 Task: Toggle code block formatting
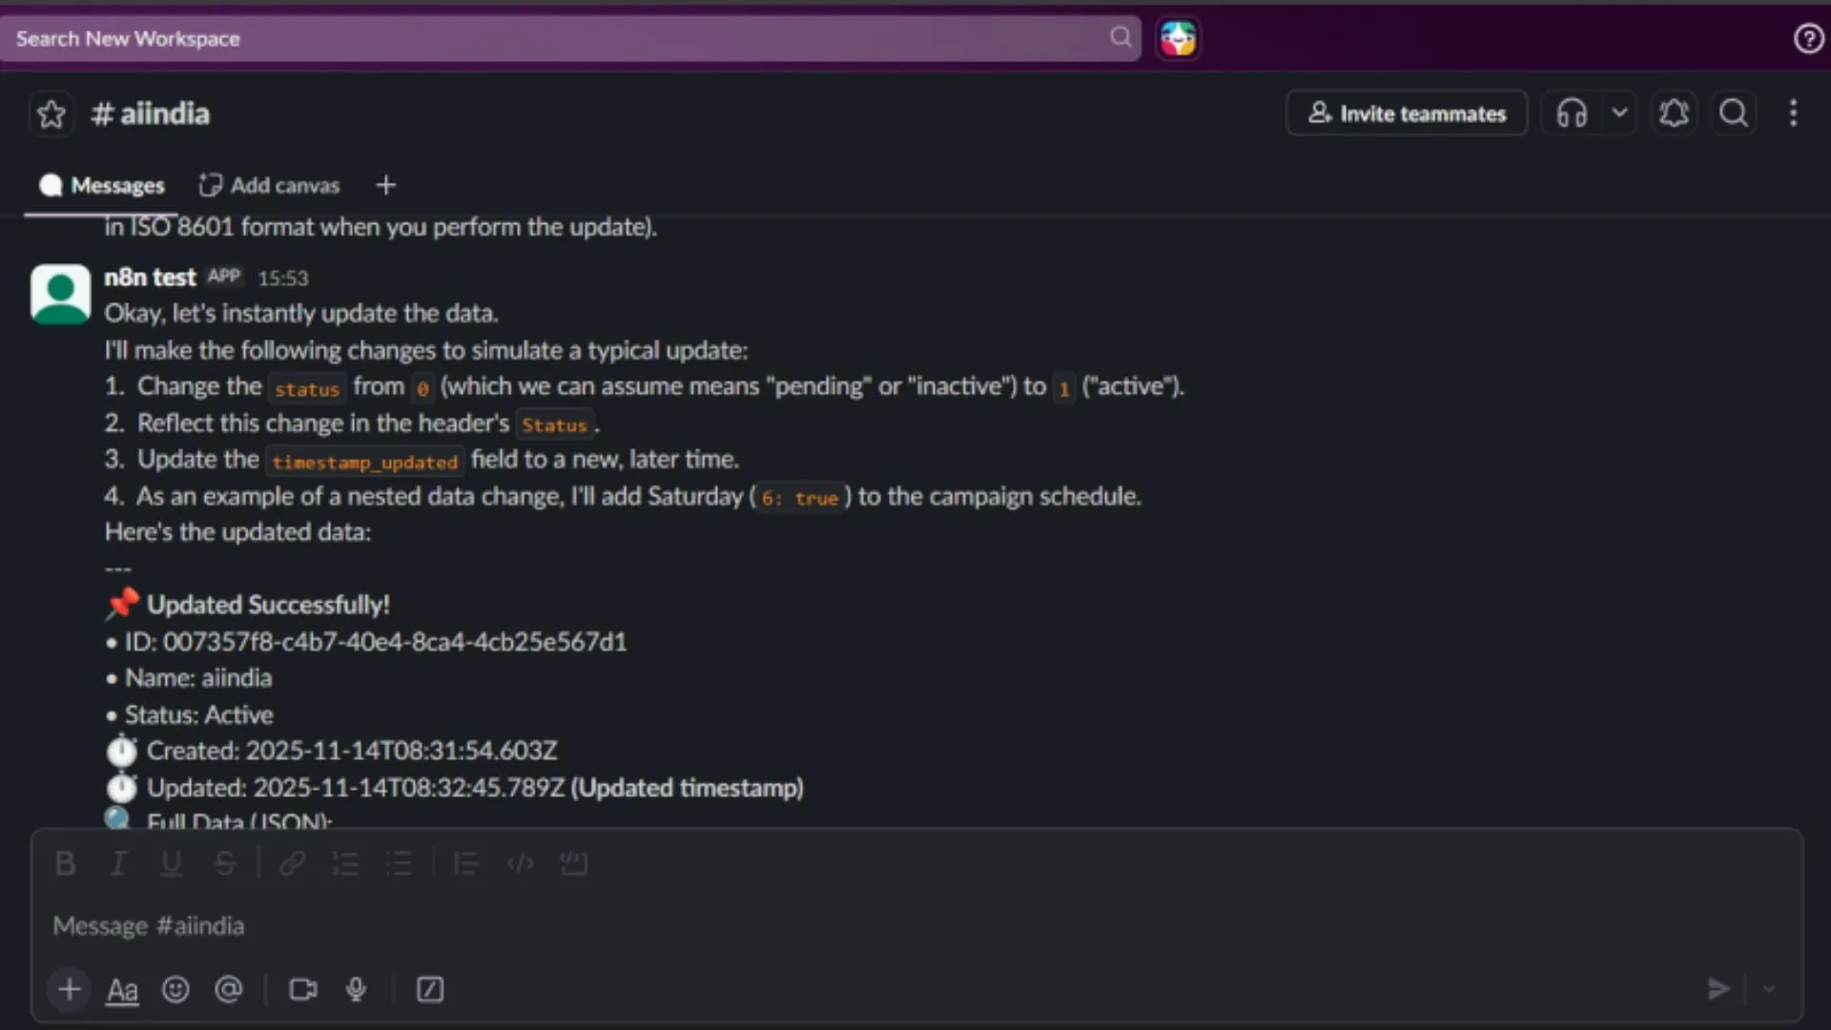click(573, 864)
